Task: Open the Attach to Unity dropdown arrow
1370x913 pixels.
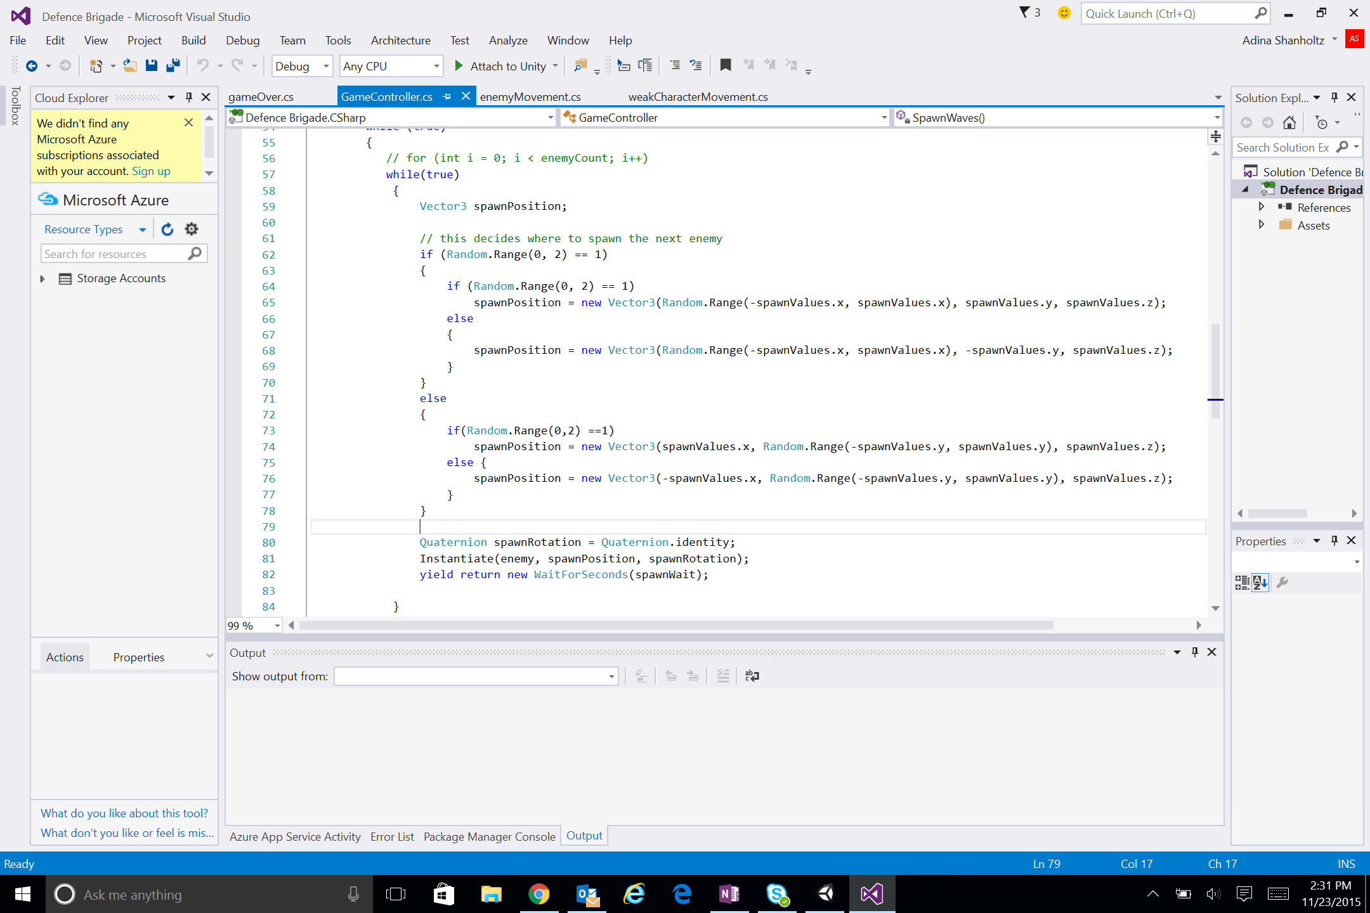Action: pyautogui.click(x=555, y=66)
